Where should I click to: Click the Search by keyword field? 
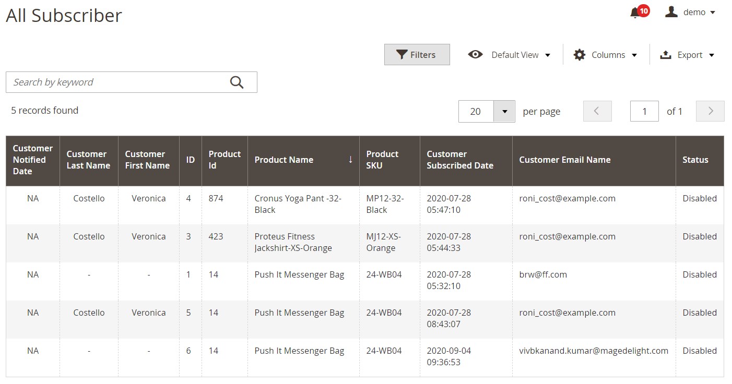click(x=117, y=82)
